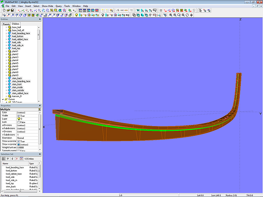Toggle the Lock checkbox in Properties
This screenshot has height=197, width=263.
[19, 122]
